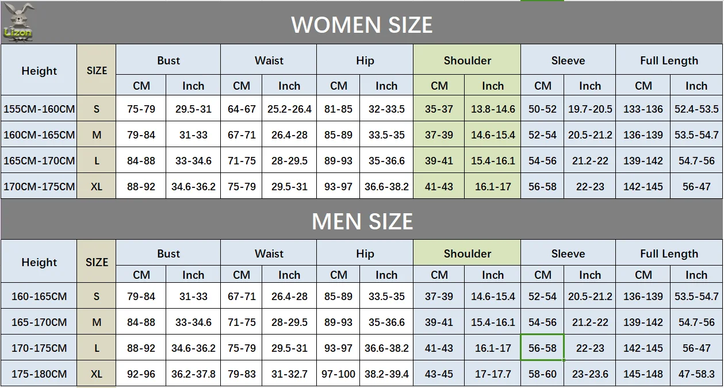This screenshot has width=724, height=388.
Task: Select women's S shoulder inch 13.8-14.6 cell
Action: tap(493, 109)
